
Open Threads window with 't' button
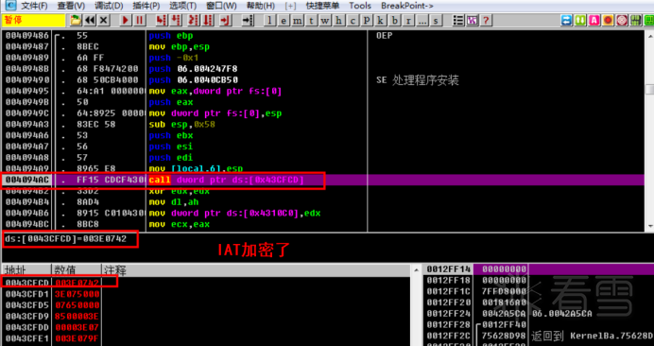(311, 20)
